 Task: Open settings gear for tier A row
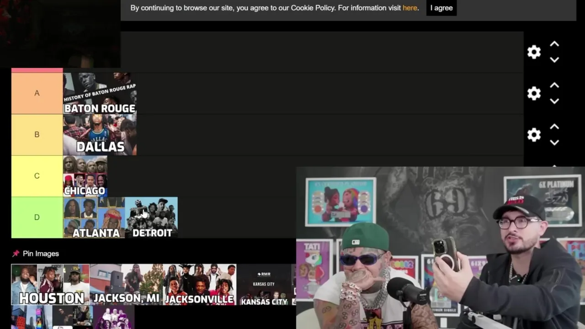click(x=534, y=93)
